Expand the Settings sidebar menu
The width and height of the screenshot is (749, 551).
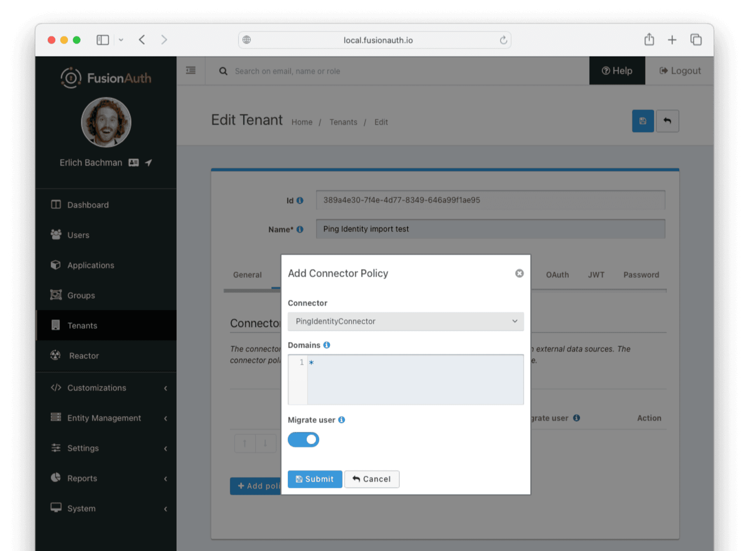click(83, 448)
